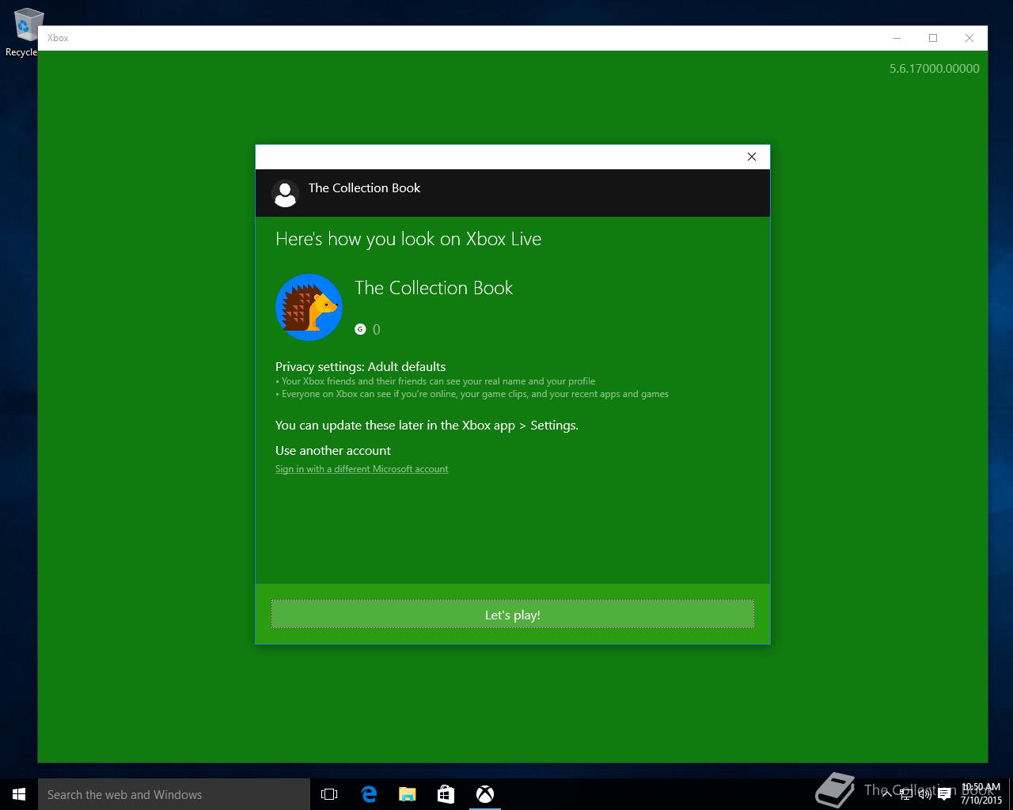Close the Xbox Live sign-in dialog
The width and height of the screenshot is (1013, 810).
[x=752, y=157]
